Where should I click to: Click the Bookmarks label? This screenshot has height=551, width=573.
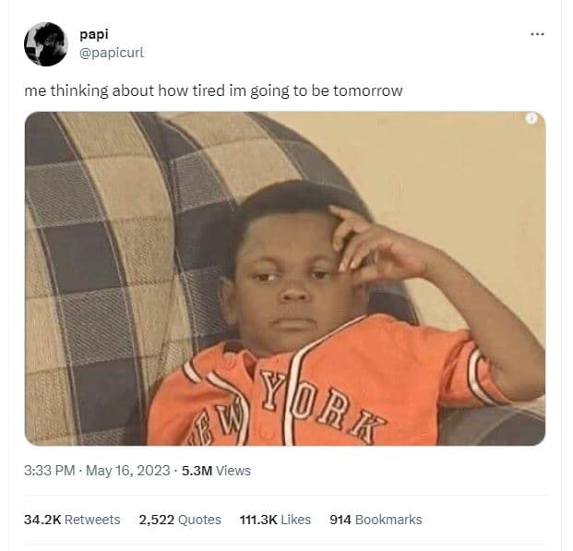(388, 520)
